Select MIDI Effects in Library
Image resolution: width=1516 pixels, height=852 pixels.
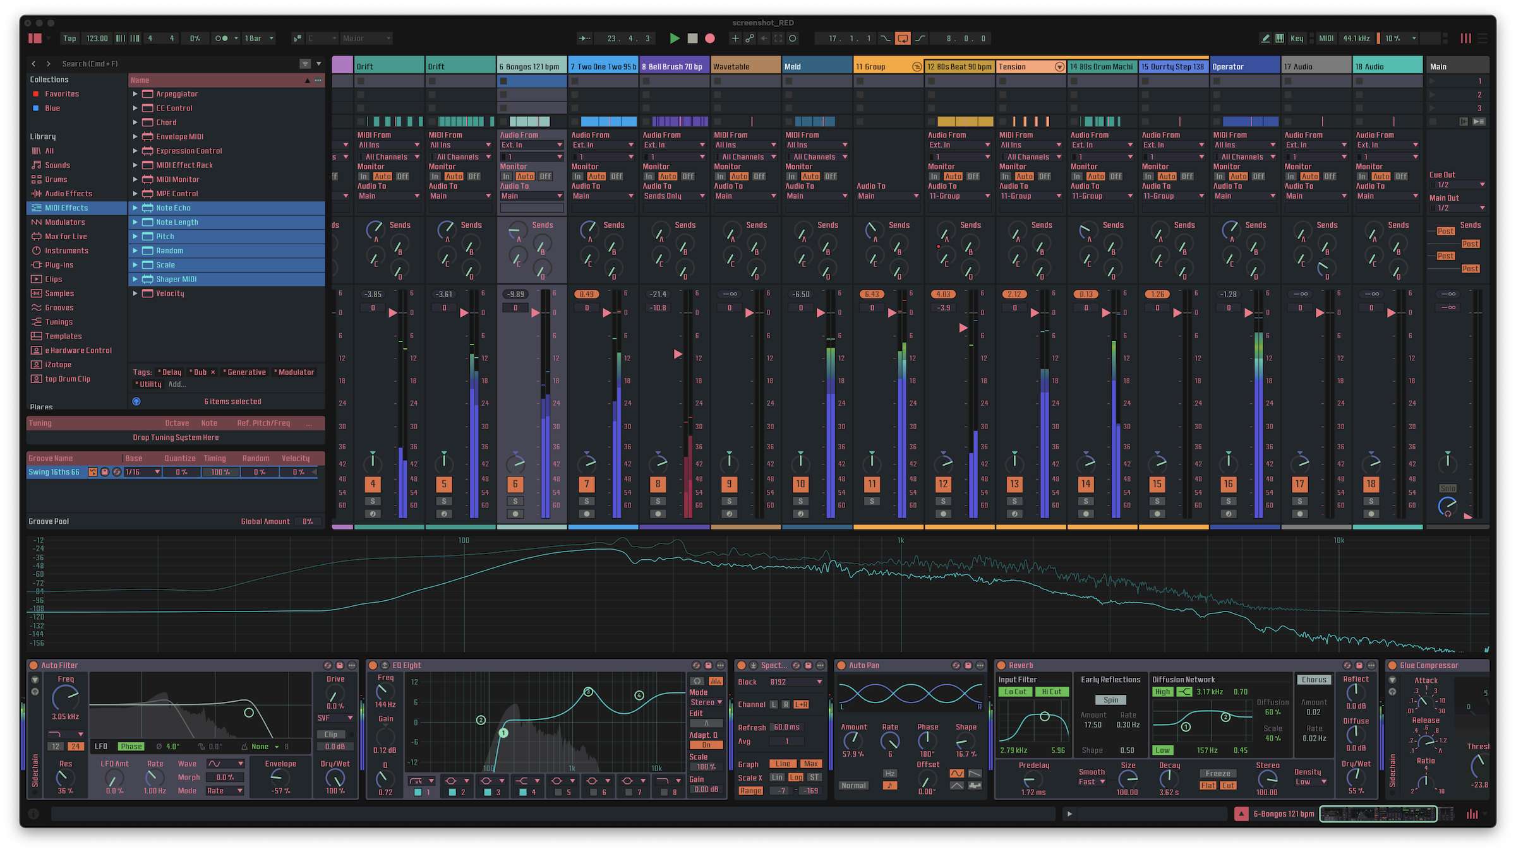(x=66, y=208)
